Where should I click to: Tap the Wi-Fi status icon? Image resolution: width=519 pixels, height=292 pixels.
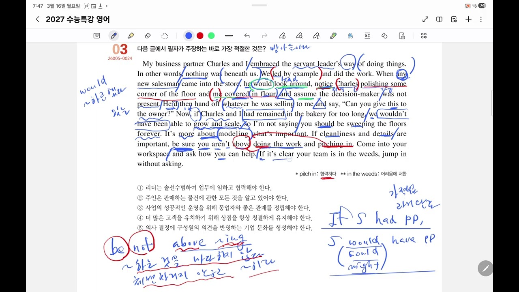pyautogui.click(x=474, y=6)
